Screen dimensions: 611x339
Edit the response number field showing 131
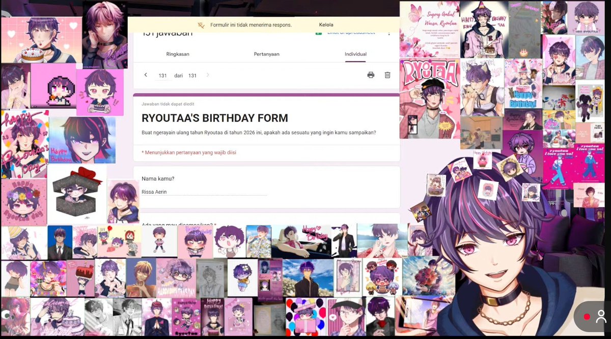coord(162,75)
